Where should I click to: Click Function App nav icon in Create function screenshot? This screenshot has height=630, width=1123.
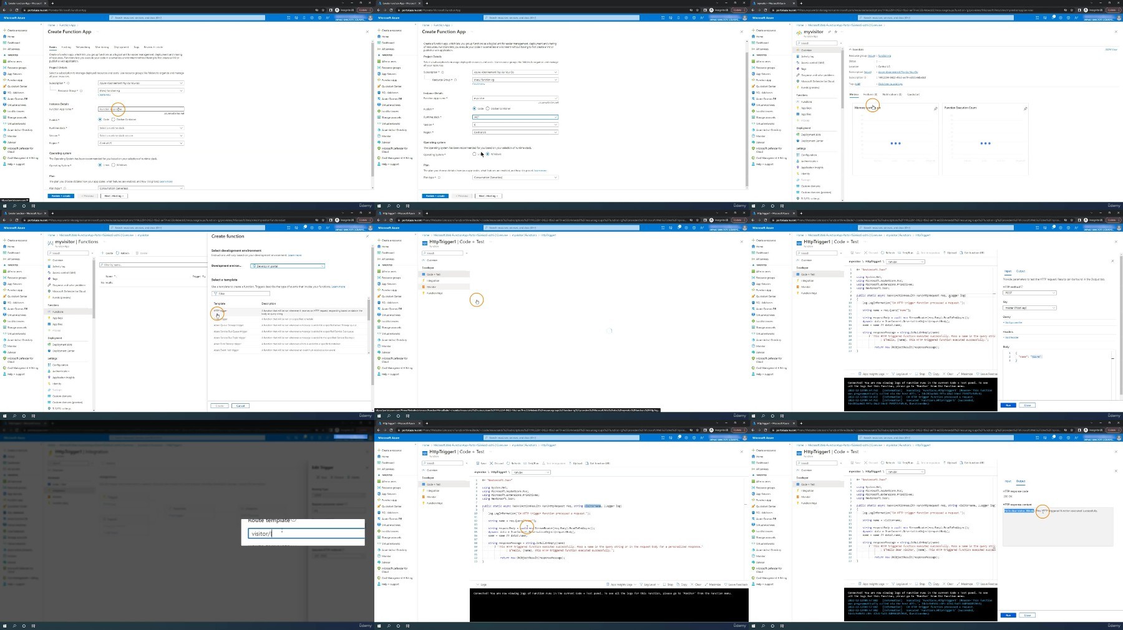5,290
